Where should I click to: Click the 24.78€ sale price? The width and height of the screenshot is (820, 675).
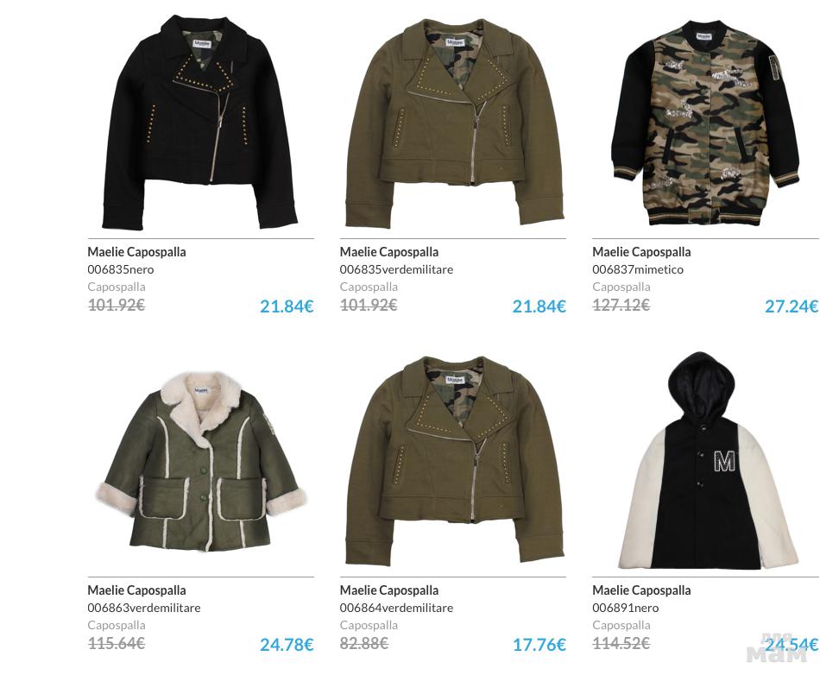pyautogui.click(x=287, y=645)
